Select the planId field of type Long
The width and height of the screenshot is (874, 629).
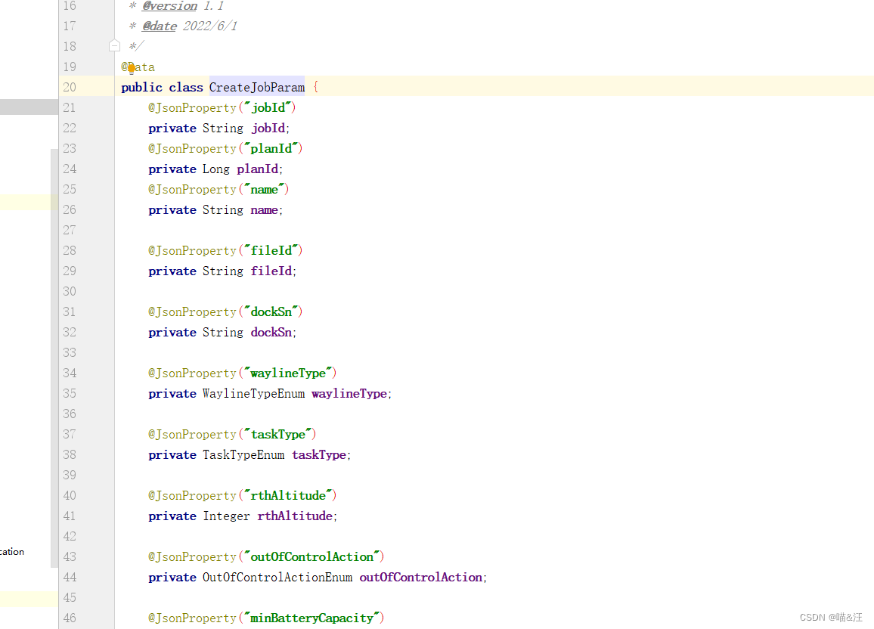click(257, 169)
